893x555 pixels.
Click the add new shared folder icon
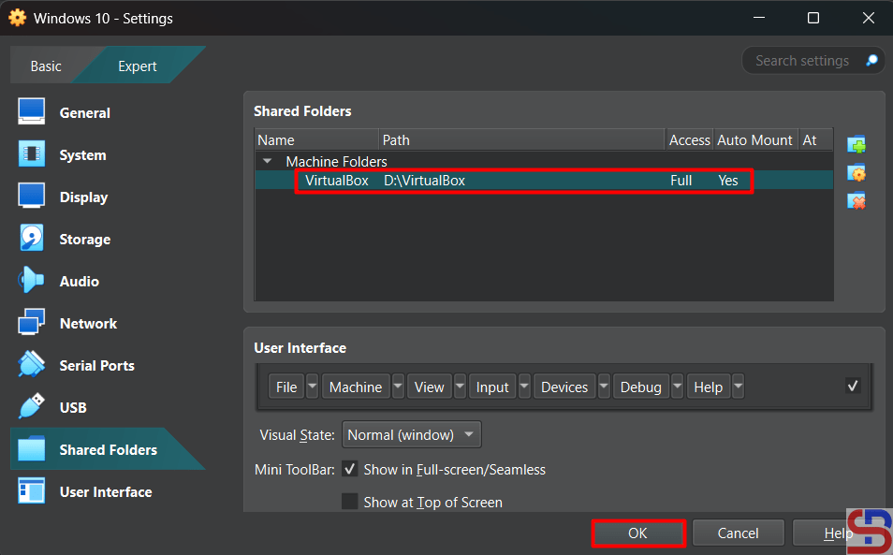[856, 145]
